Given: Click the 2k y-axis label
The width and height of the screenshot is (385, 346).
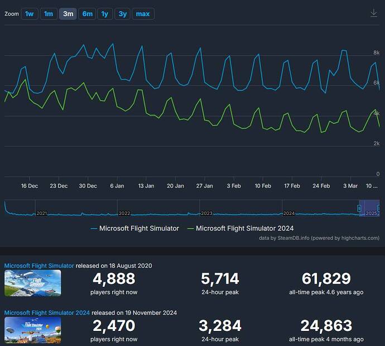Looking at the screenshot, I should coord(377,143).
